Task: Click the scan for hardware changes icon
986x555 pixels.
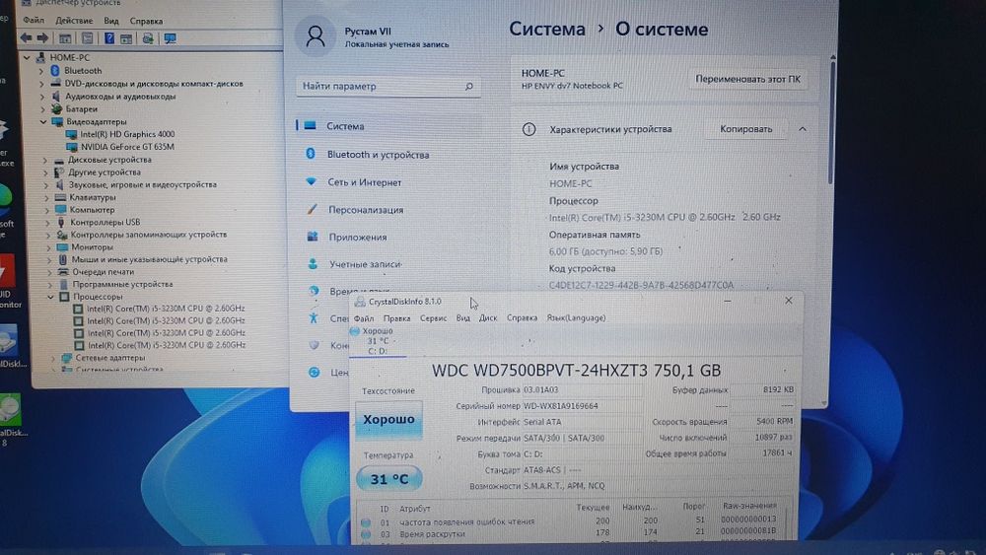Action: tap(148, 38)
